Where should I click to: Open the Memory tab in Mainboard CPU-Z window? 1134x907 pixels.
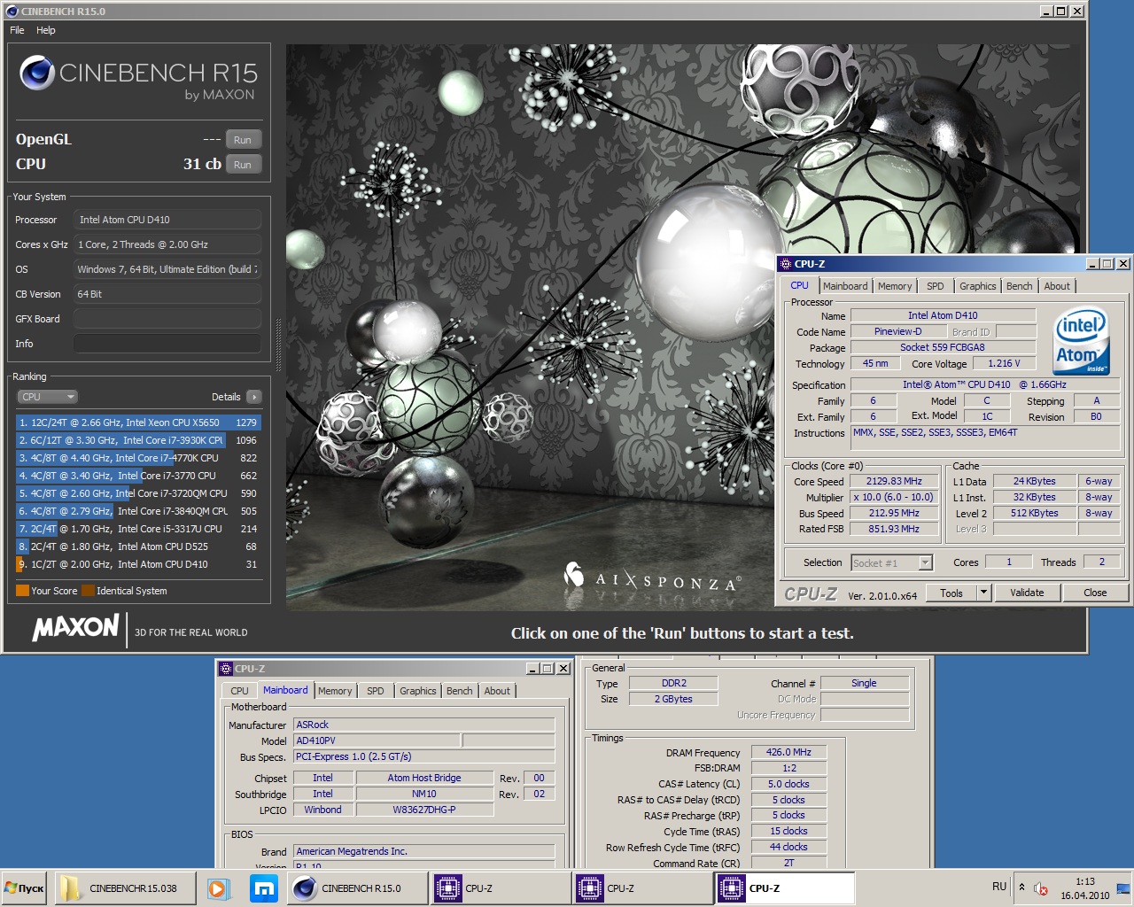coord(335,691)
